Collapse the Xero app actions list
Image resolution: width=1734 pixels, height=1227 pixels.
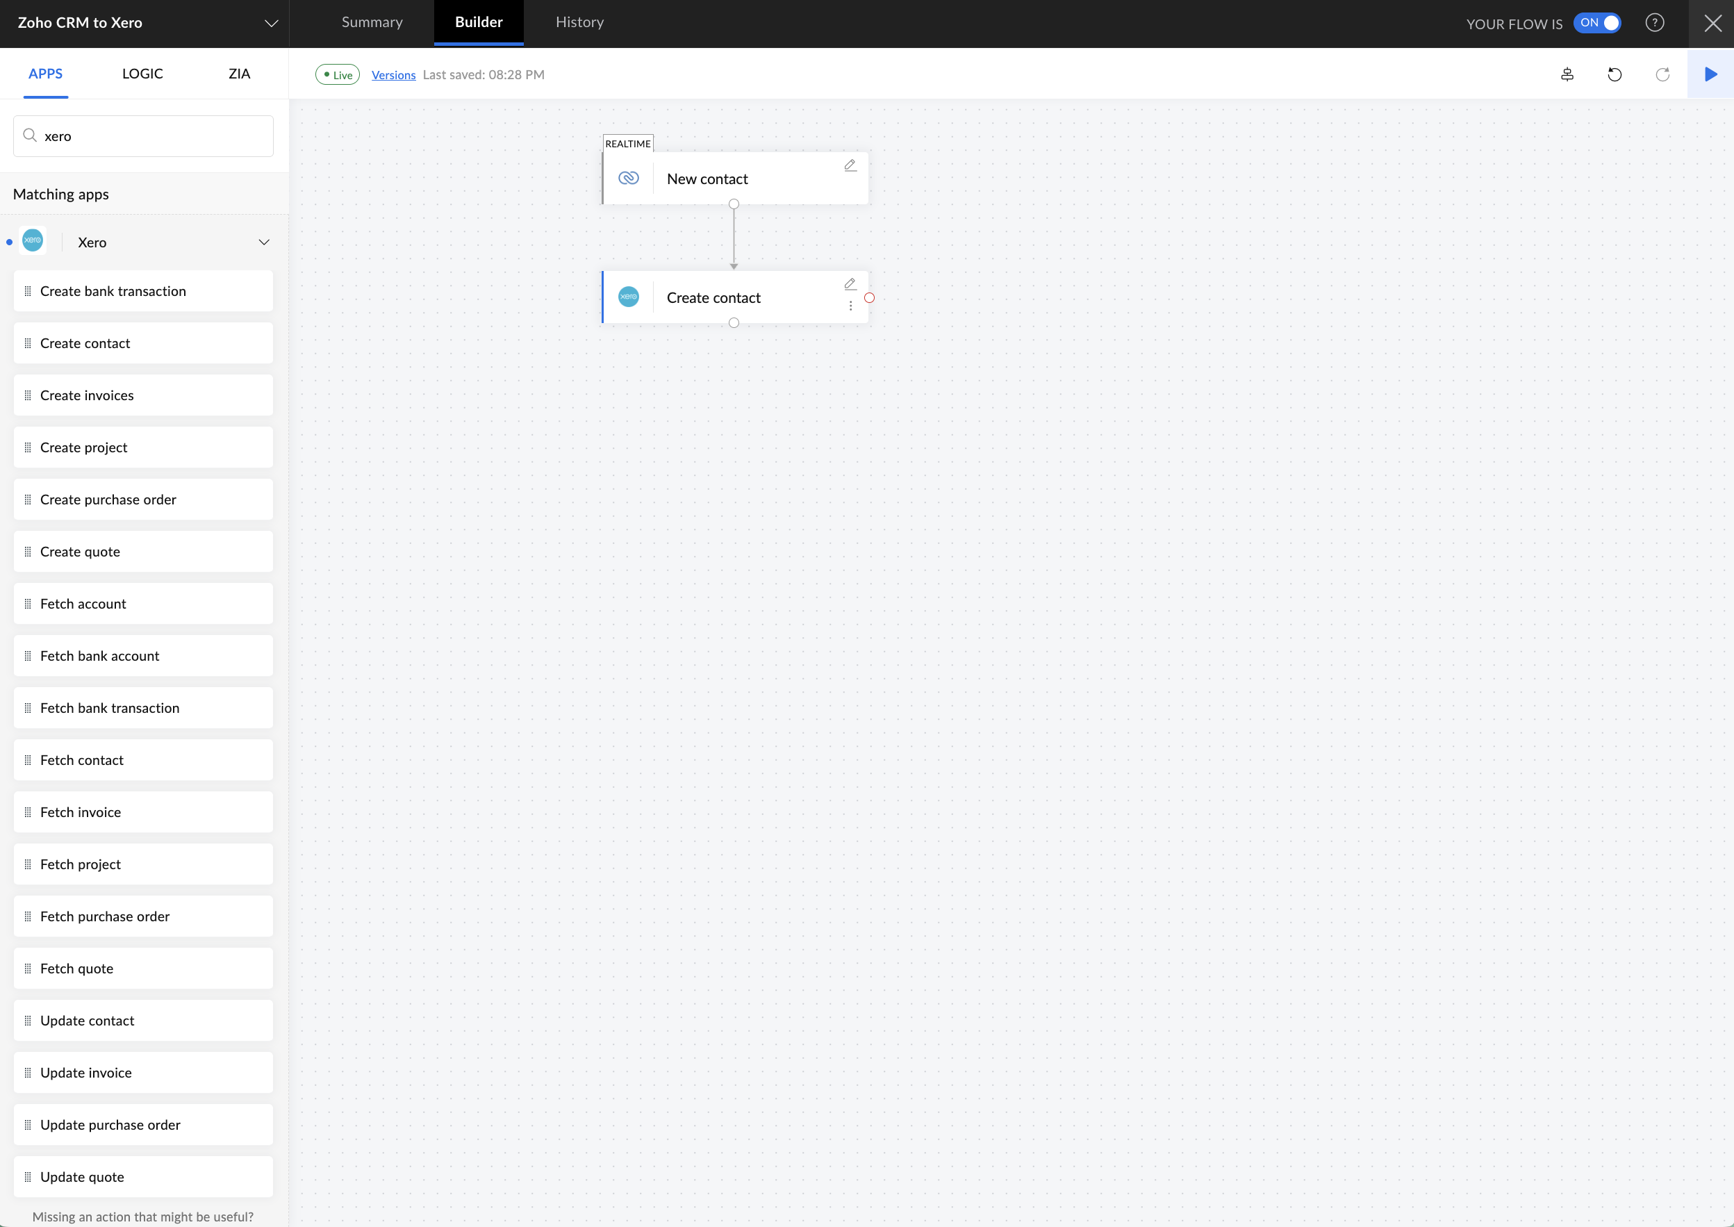pyautogui.click(x=263, y=242)
